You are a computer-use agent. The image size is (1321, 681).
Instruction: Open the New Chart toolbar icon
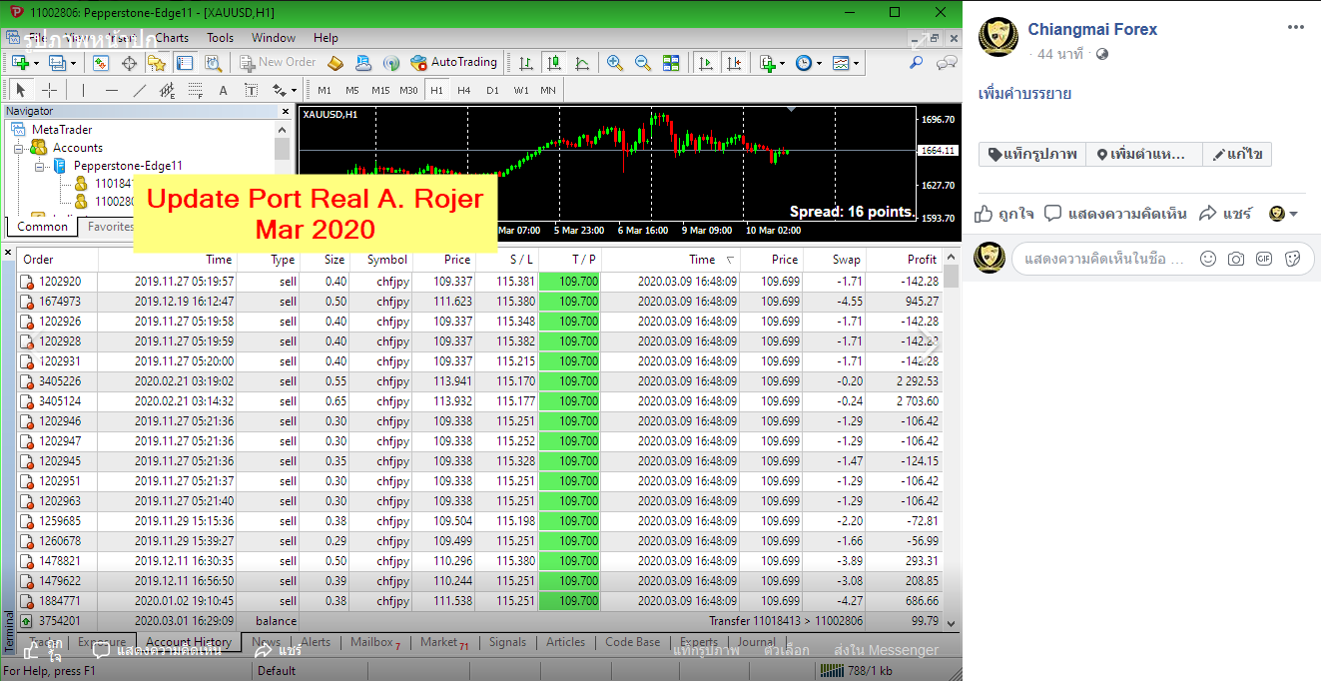tap(20, 63)
